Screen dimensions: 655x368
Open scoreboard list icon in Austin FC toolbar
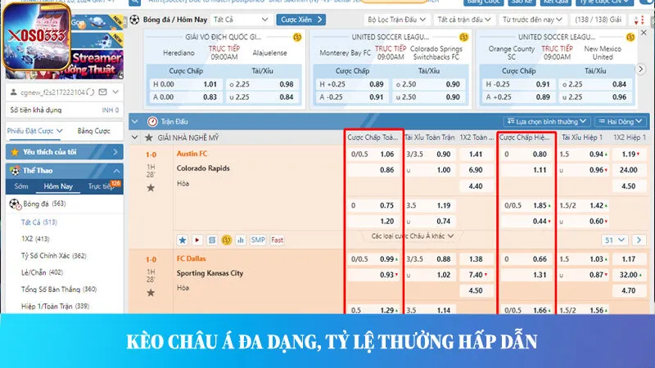click(212, 240)
